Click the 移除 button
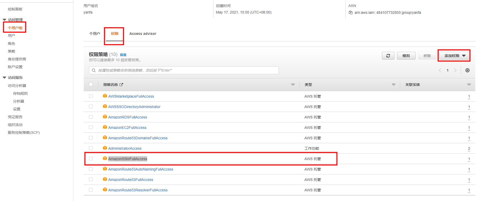The width and height of the screenshot is (480, 201). 427,56
